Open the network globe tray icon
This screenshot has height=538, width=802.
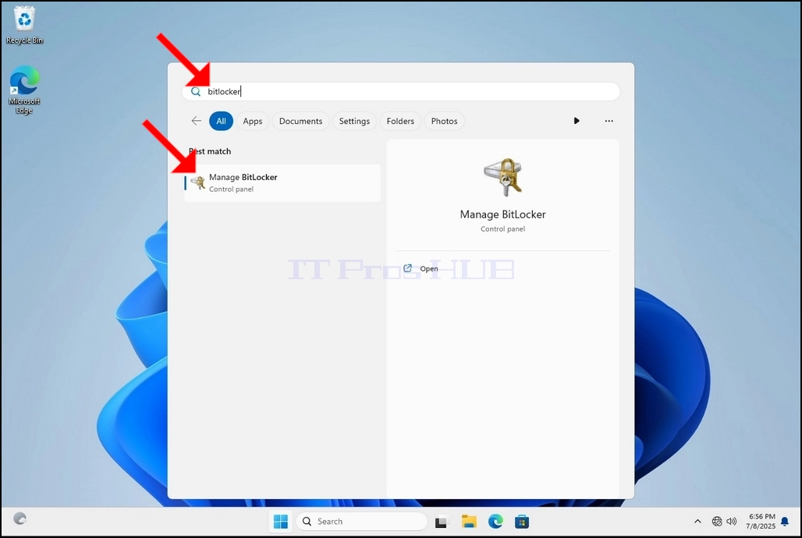(717, 521)
